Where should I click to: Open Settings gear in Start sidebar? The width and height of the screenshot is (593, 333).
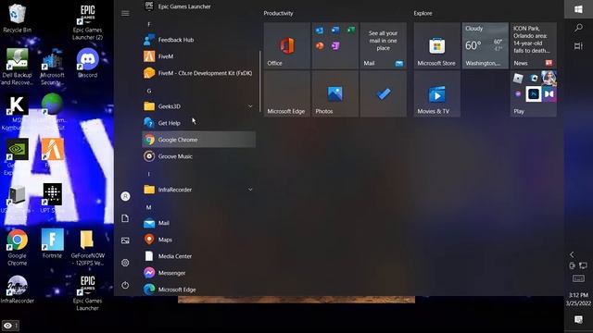click(125, 263)
